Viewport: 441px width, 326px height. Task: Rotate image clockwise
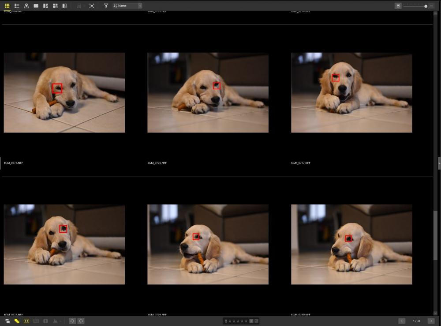[x=81, y=321]
